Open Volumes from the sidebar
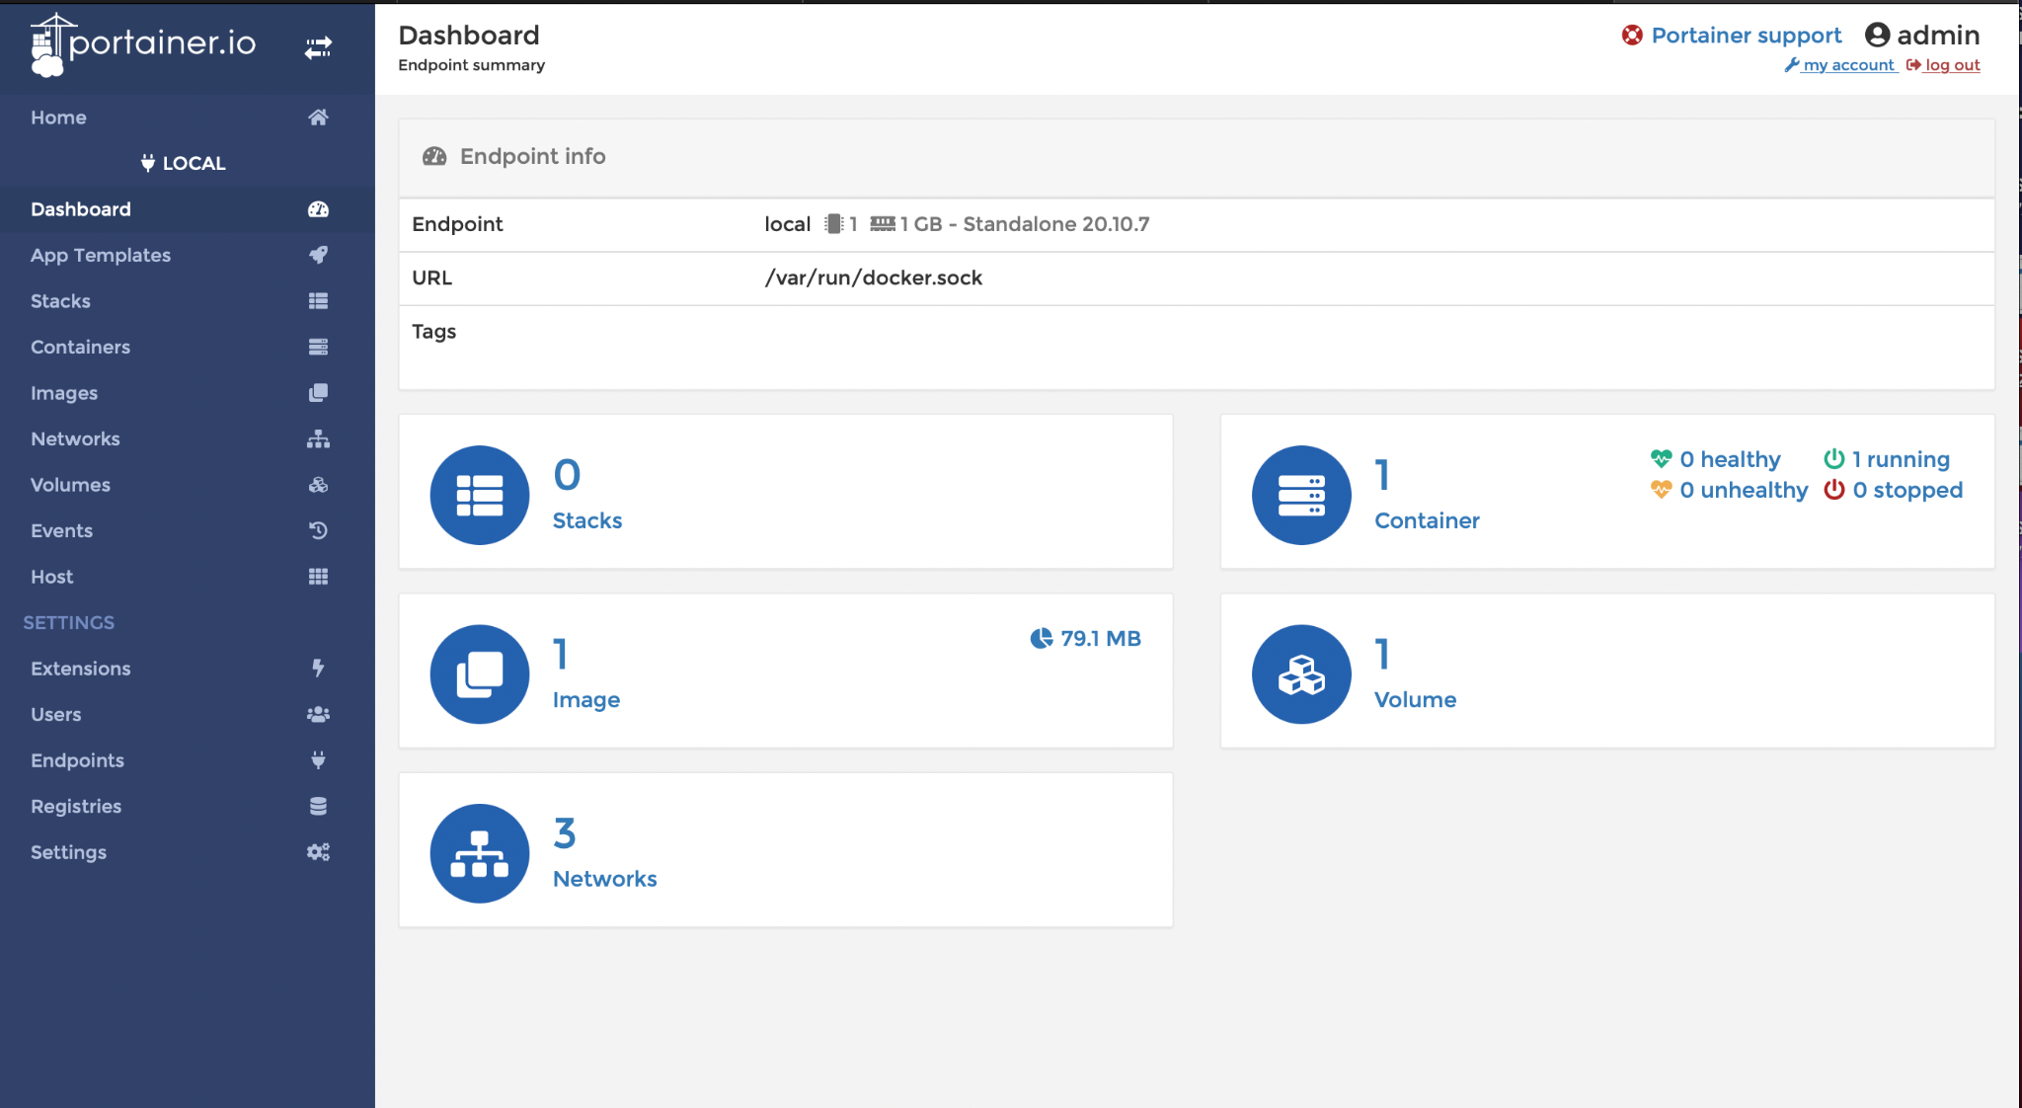 pos(70,485)
